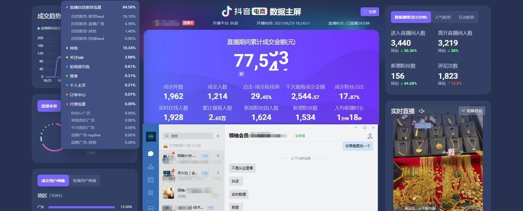Viewport: 523px width, 211px height.
Task: Click the 新加粉丝团人数 value 1,624
Action: 261,117
